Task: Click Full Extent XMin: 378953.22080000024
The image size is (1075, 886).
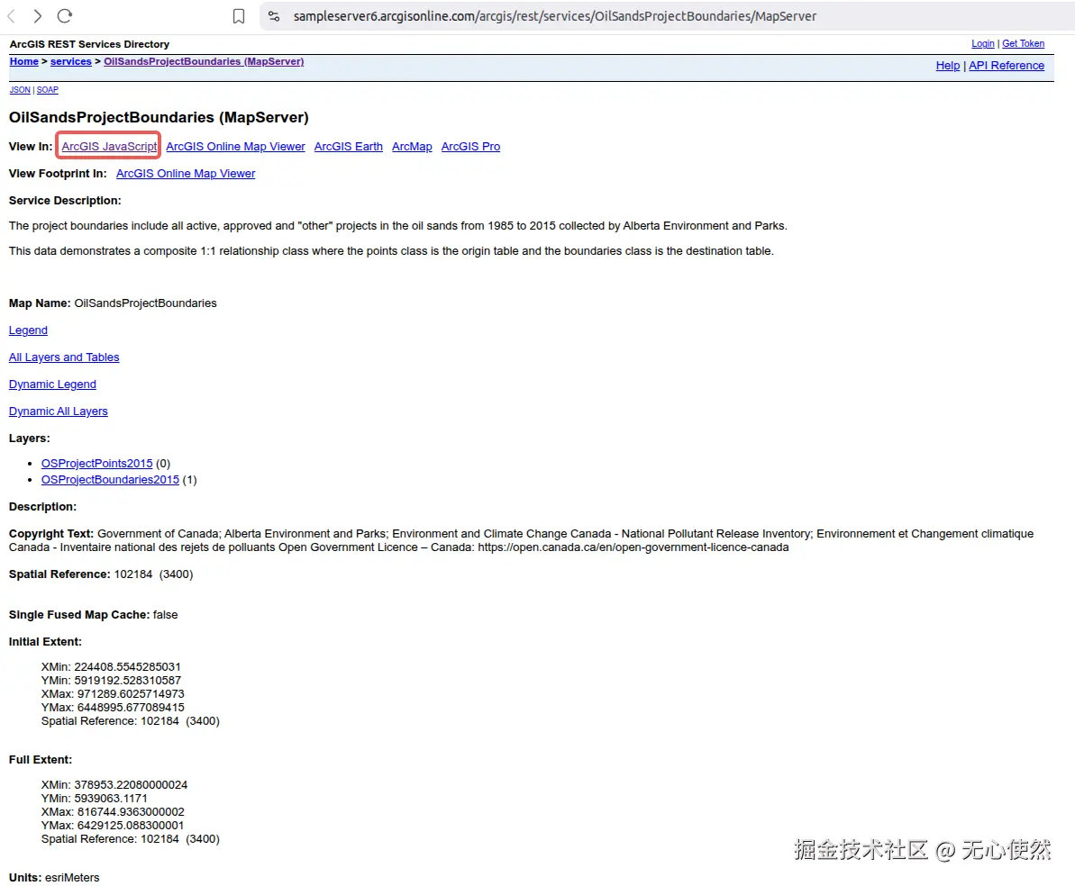Action: coord(114,785)
